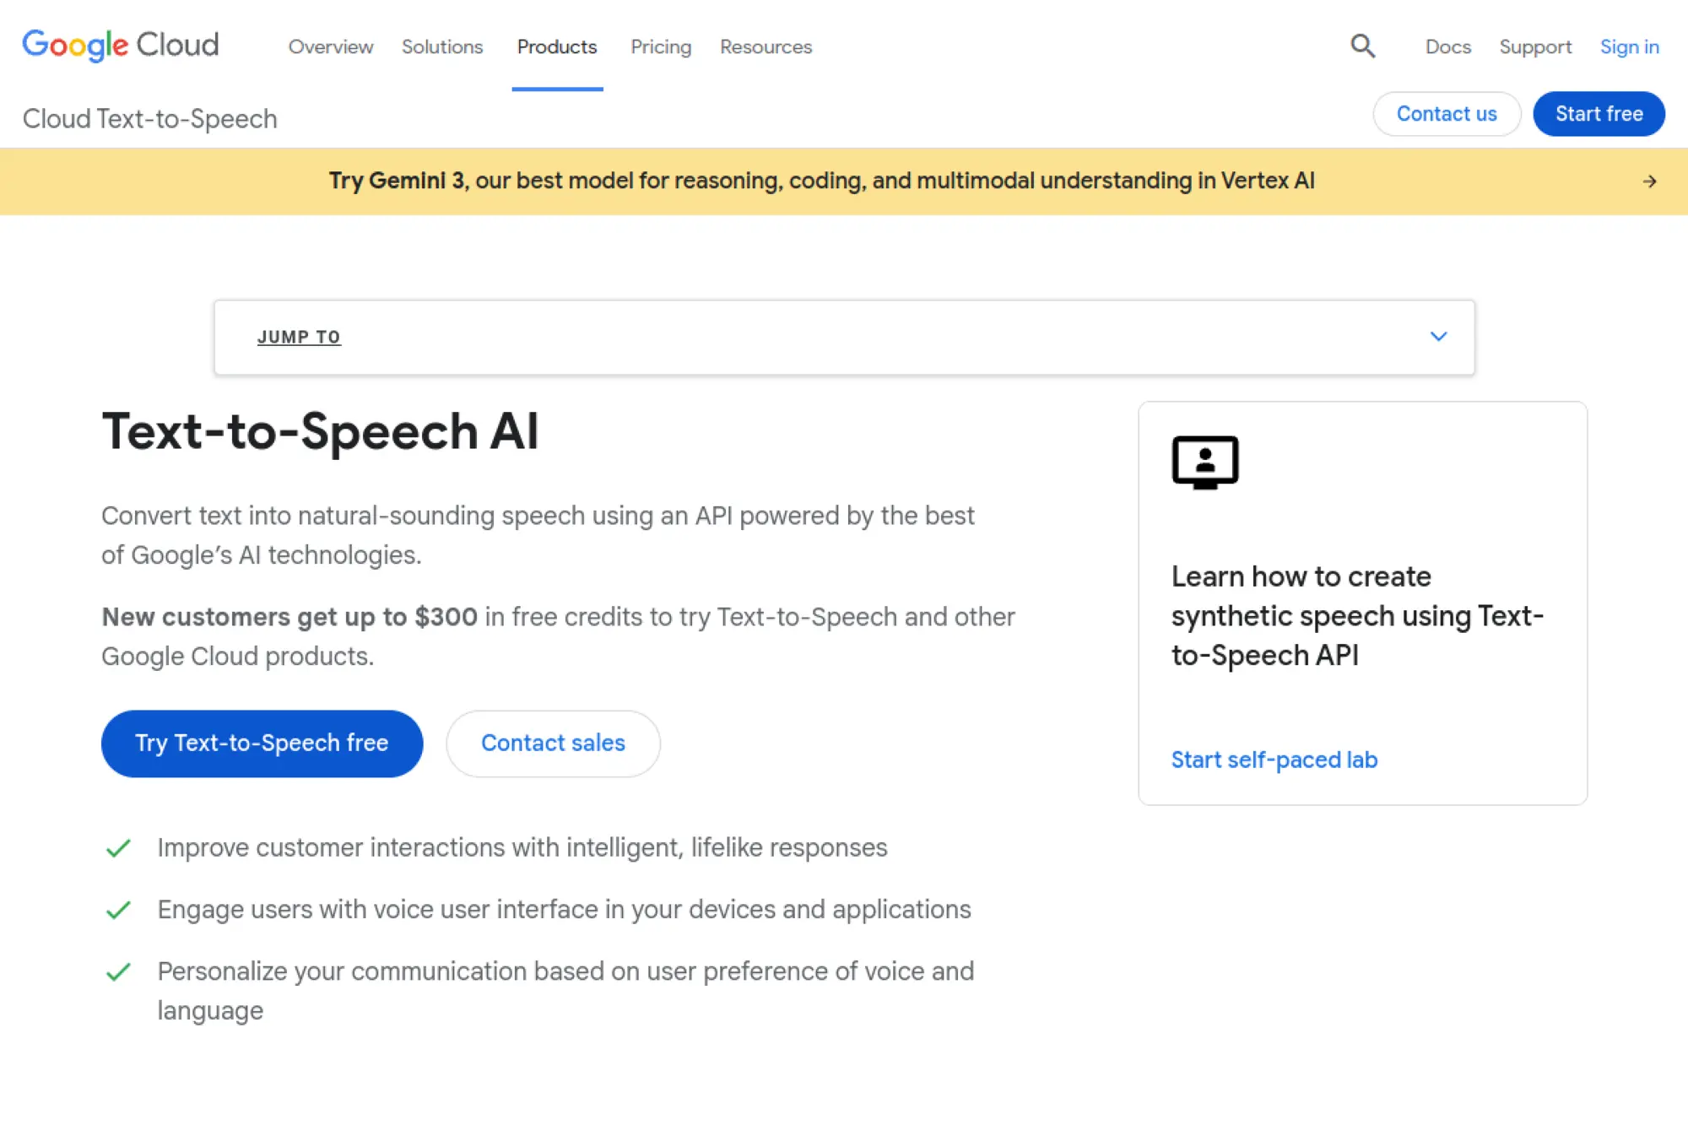Click the Contact sales button
1688x1125 pixels.
click(x=553, y=744)
